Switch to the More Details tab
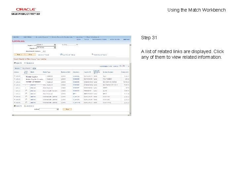238x178 pixels. 26,69
